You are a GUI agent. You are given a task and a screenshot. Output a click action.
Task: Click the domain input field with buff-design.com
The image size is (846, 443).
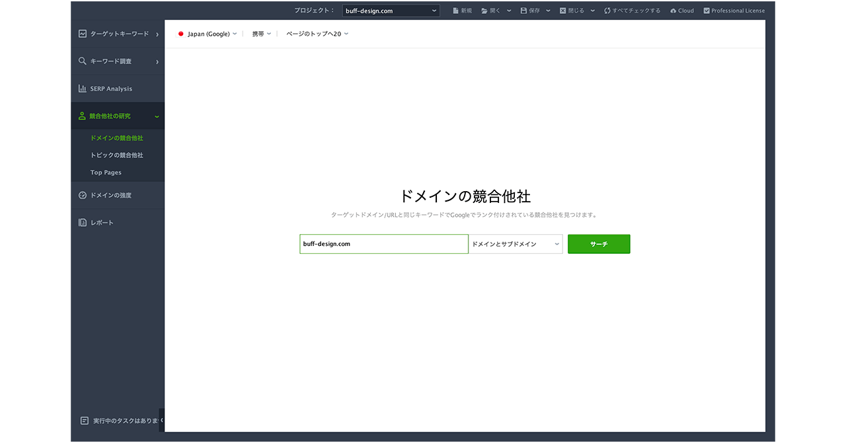coord(383,244)
